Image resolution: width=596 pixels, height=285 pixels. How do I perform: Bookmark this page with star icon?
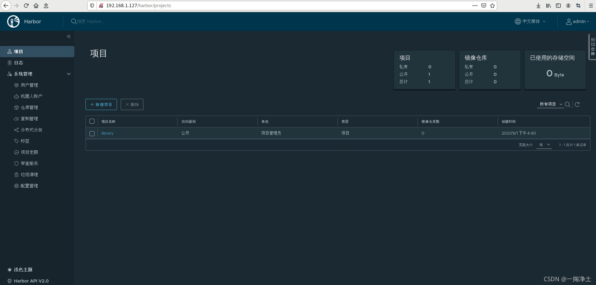(492, 6)
